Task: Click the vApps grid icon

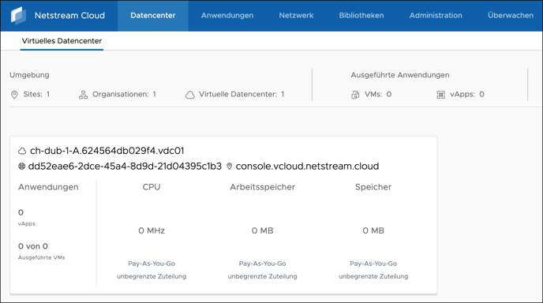Action: pos(441,95)
